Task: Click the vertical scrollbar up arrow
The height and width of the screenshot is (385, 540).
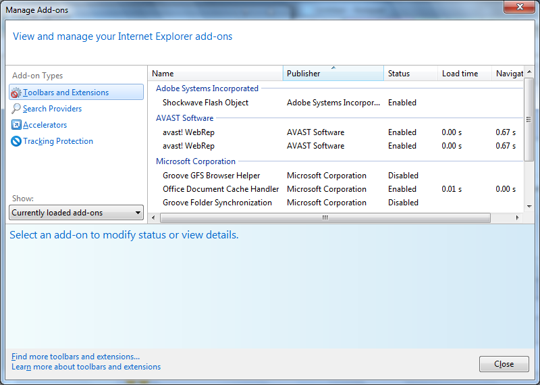Action: (529, 72)
